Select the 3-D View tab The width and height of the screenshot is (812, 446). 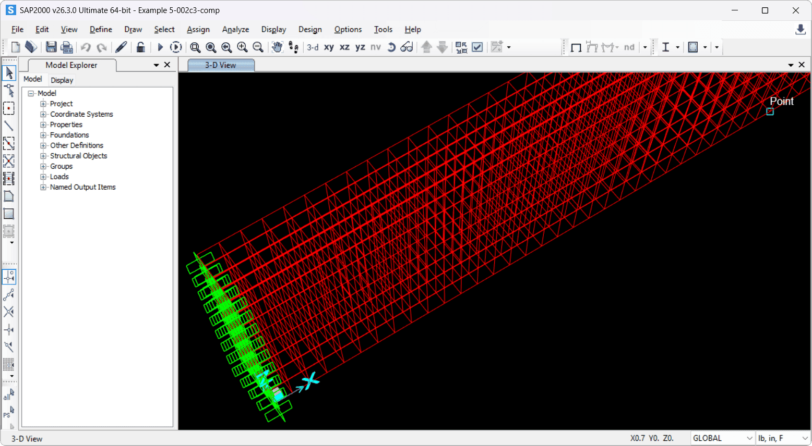[221, 65]
